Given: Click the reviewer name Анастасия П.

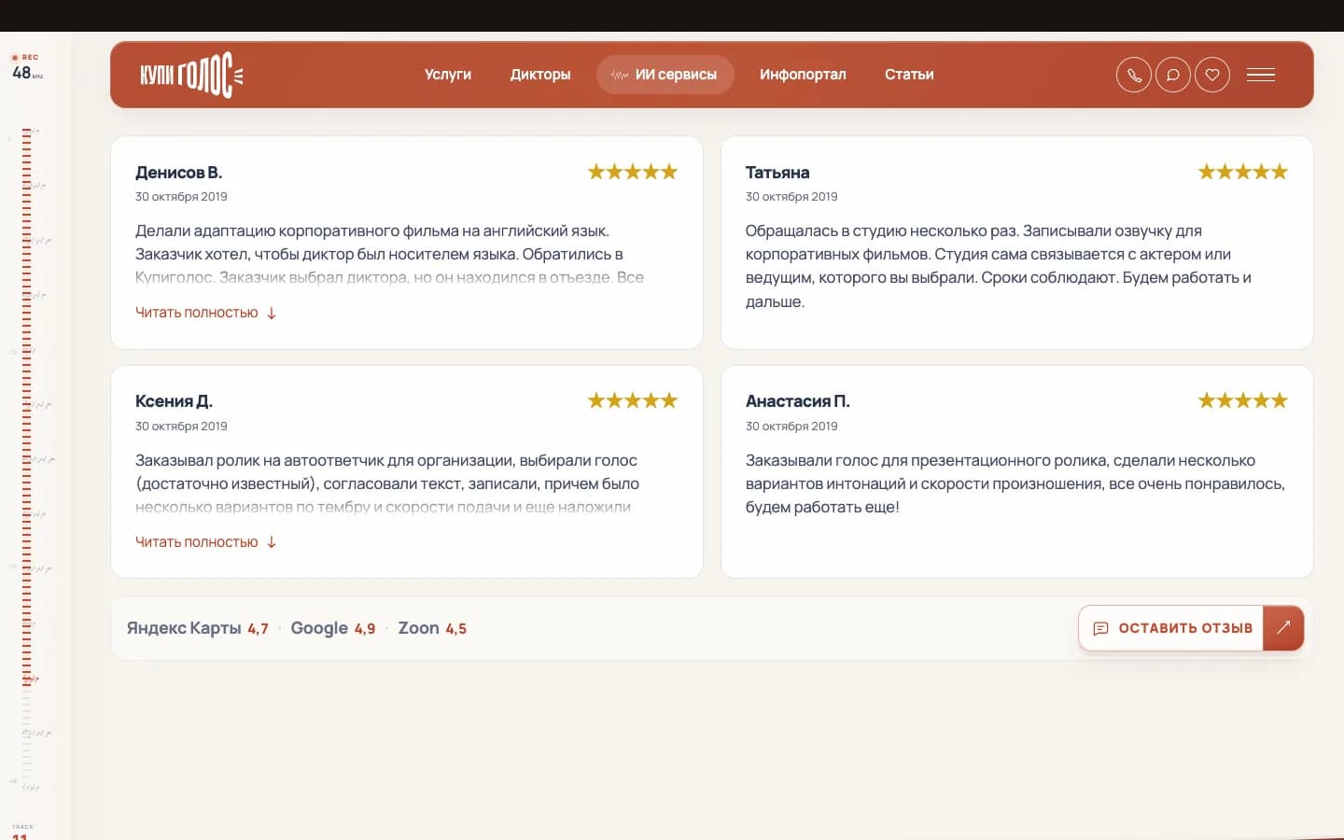Looking at the screenshot, I should (x=798, y=401).
